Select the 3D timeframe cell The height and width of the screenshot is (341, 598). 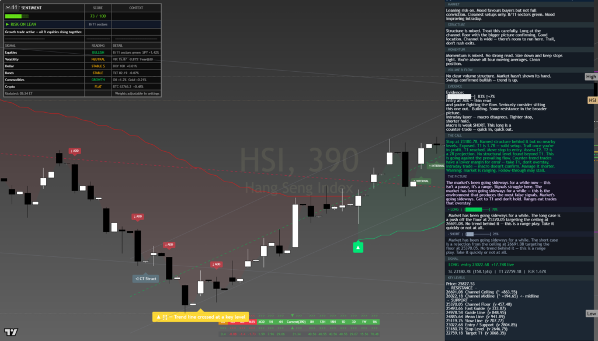coord(353,322)
